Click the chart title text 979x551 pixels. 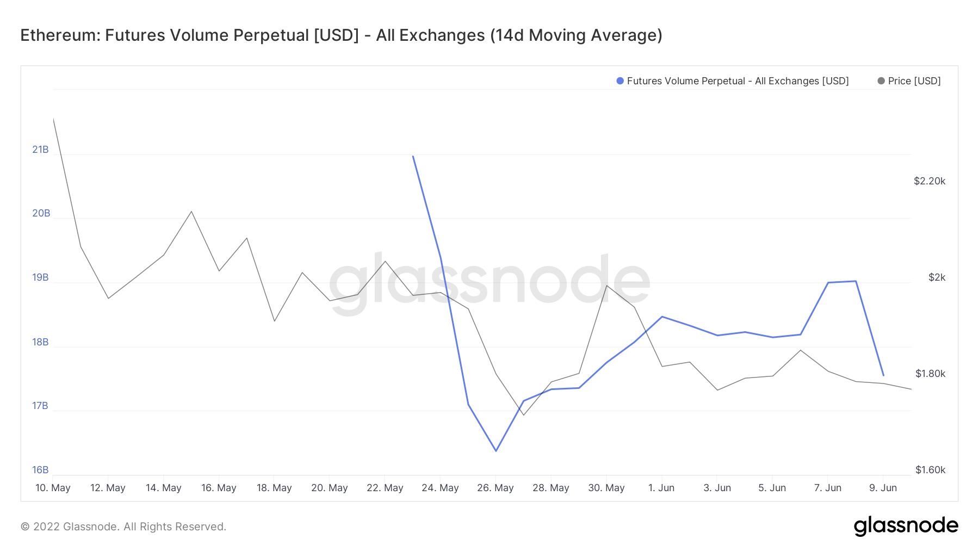pyautogui.click(x=341, y=35)
